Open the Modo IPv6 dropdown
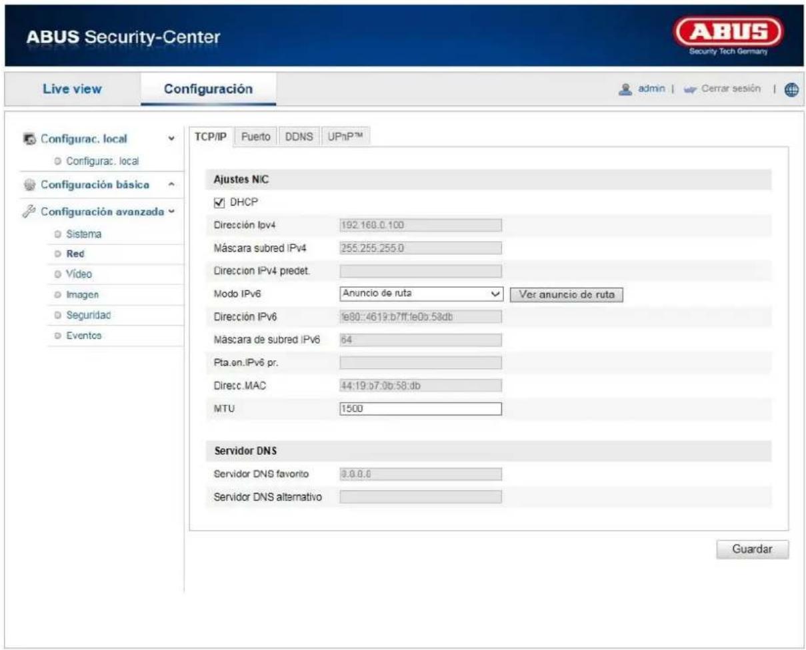The width and height of the screenshot is (806, 650). (420, 293)
